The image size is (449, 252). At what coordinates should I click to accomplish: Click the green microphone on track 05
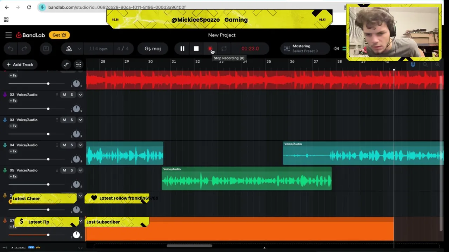pyautogui.click(x=5, y=170)
